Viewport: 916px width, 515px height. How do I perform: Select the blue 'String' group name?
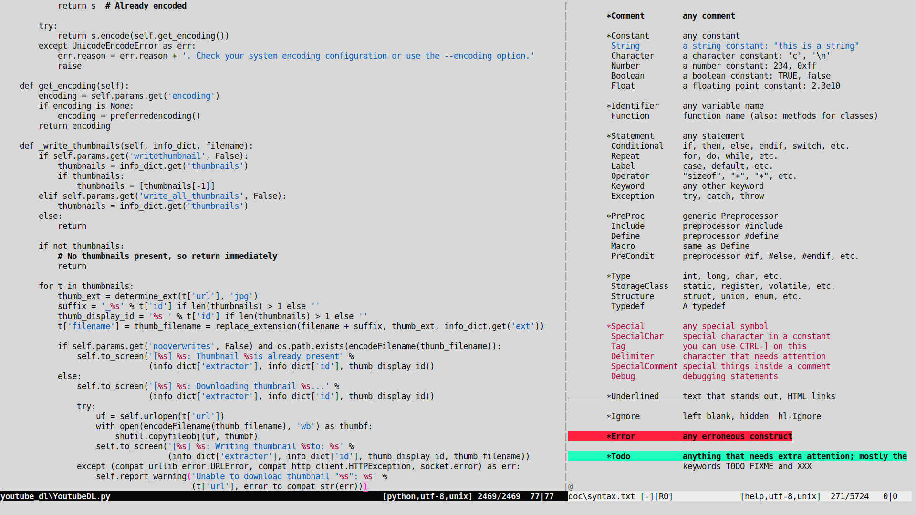click(625, 46)
